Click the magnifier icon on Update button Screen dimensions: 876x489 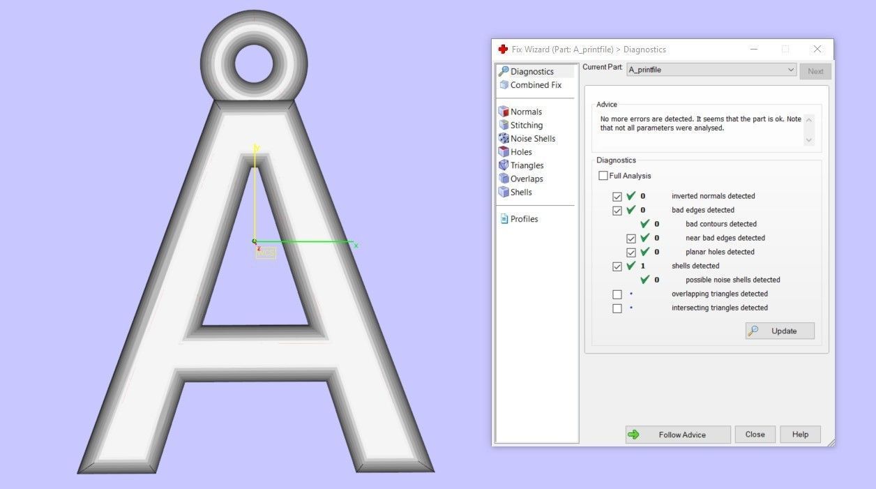(x=753, y=331)
